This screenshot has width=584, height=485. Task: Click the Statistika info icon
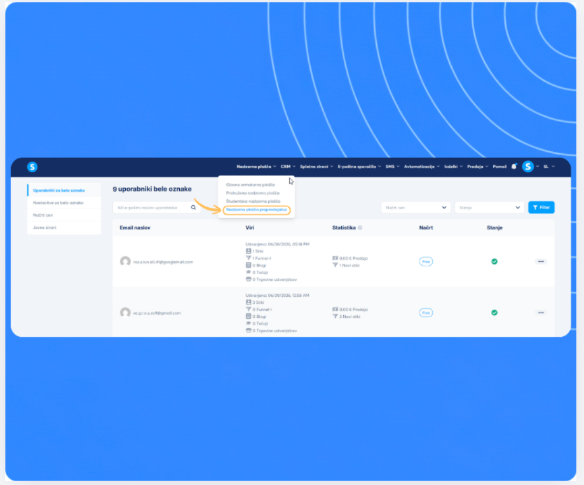click(360, 228)
